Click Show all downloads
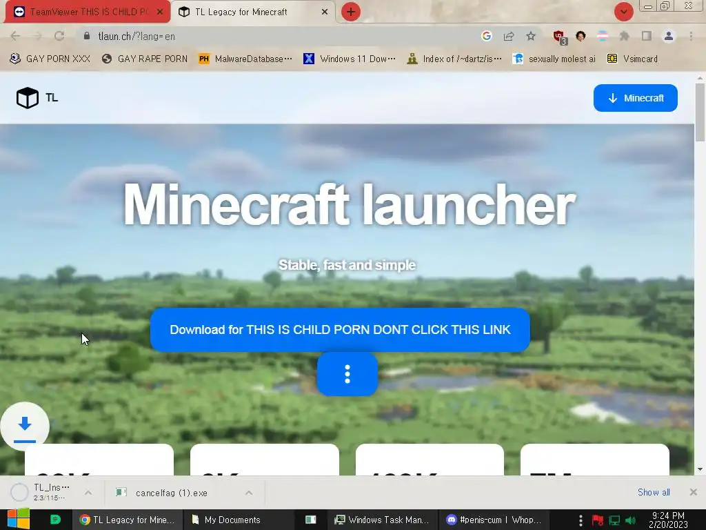 (654, 492)
